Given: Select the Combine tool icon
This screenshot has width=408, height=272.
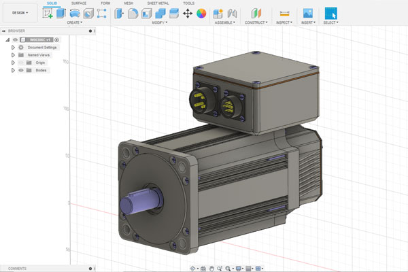Looking at the screenshot, I should click(160, 14).
